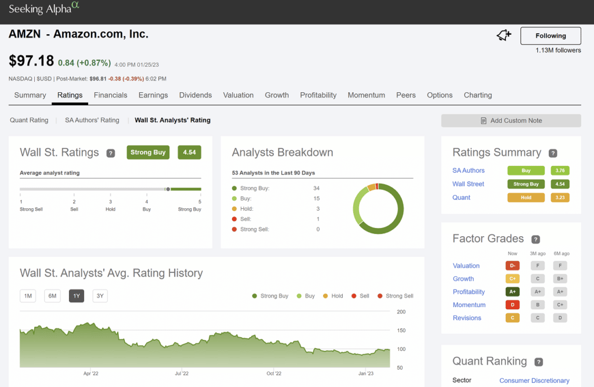The height and width of the screenshot is (387, 594).
Task: Click the add price alert bell icon
Action: tap(504, 36)
